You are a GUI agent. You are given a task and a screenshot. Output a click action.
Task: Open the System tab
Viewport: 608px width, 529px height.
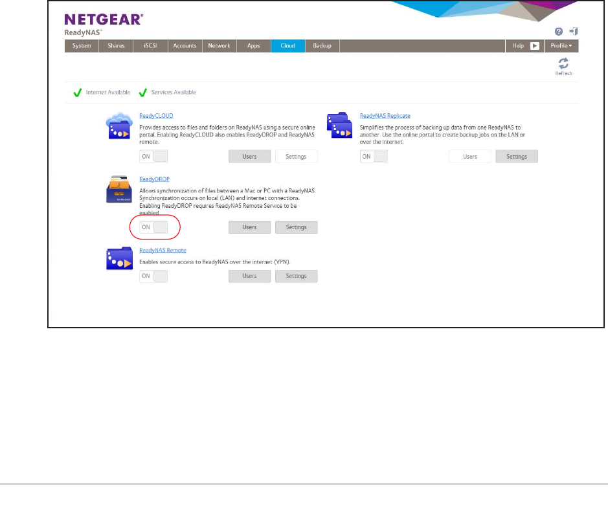pos(82,46)
